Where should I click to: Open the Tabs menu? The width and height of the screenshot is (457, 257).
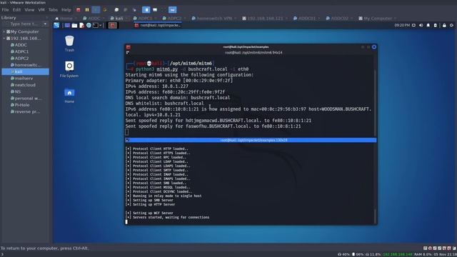(53, 9)
